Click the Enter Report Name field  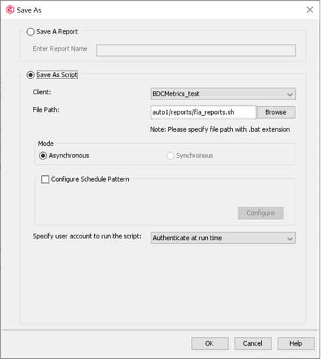196,50
